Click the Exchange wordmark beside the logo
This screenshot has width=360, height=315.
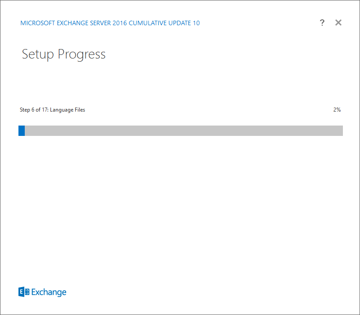(49, 292)
